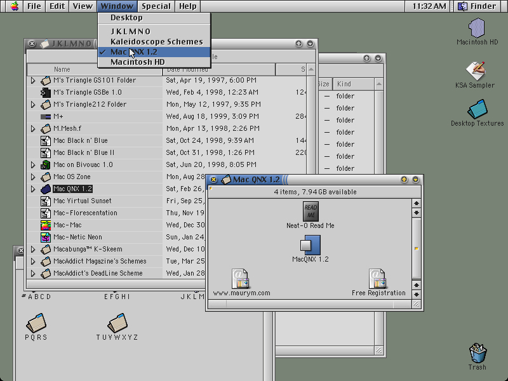Expand MacAddict Magazine's Schemes folder
This screenshot has width=508, height=381.
(x=33, y=261)
